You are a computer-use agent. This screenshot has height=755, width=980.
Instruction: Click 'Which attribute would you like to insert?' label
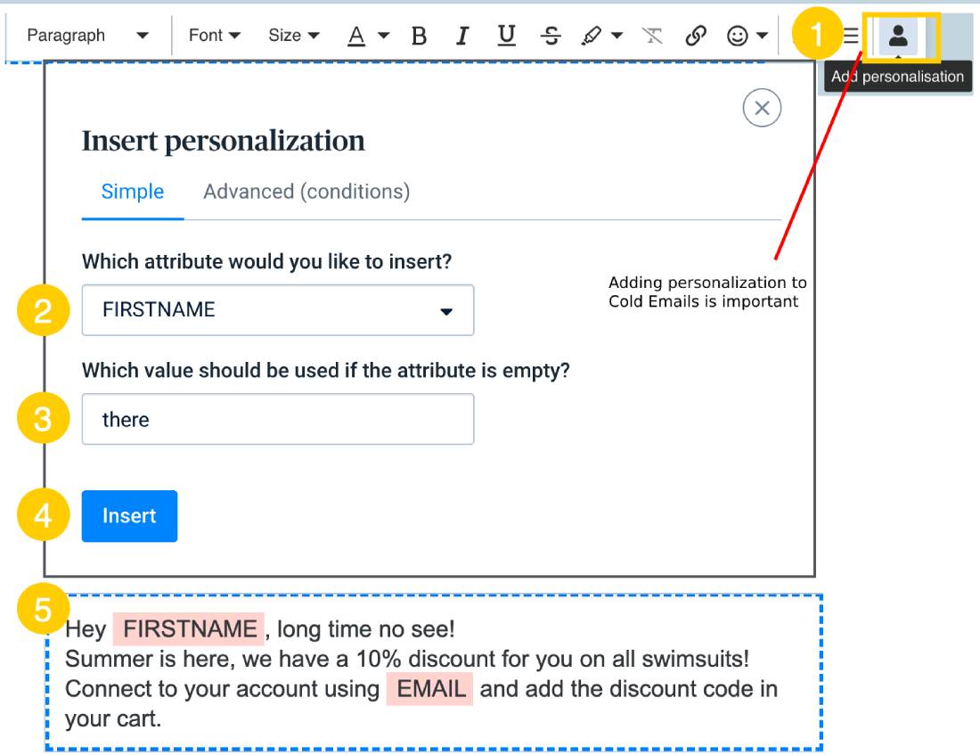pyautogui.click(x=267, y=261)
